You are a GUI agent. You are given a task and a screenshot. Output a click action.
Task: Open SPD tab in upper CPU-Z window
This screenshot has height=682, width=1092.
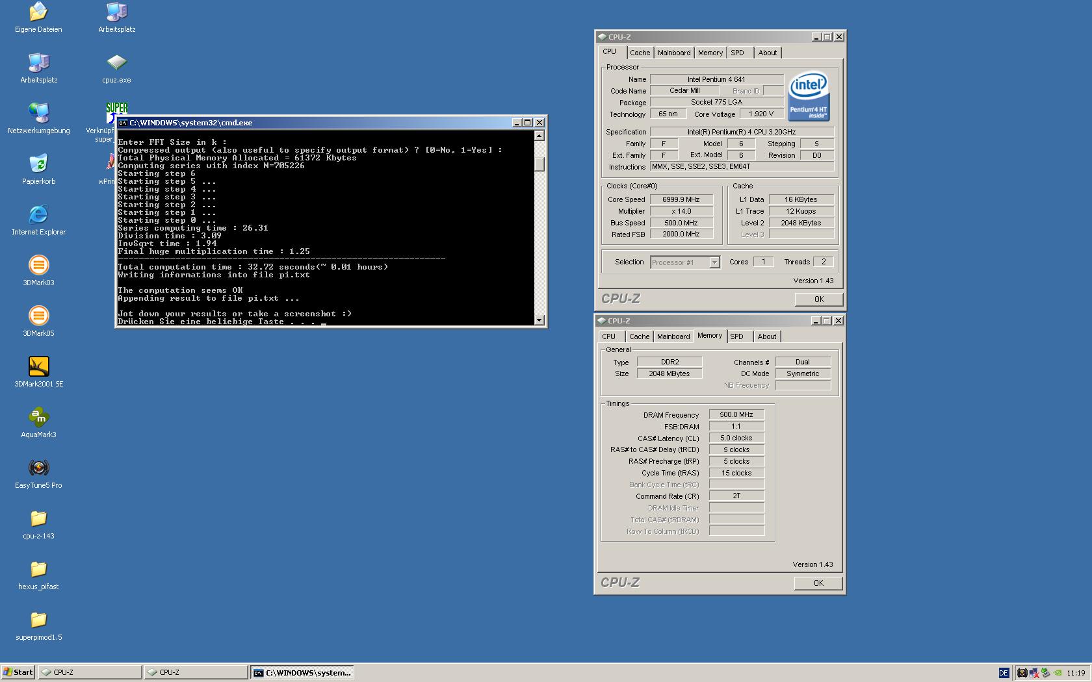tap(737, 53)
